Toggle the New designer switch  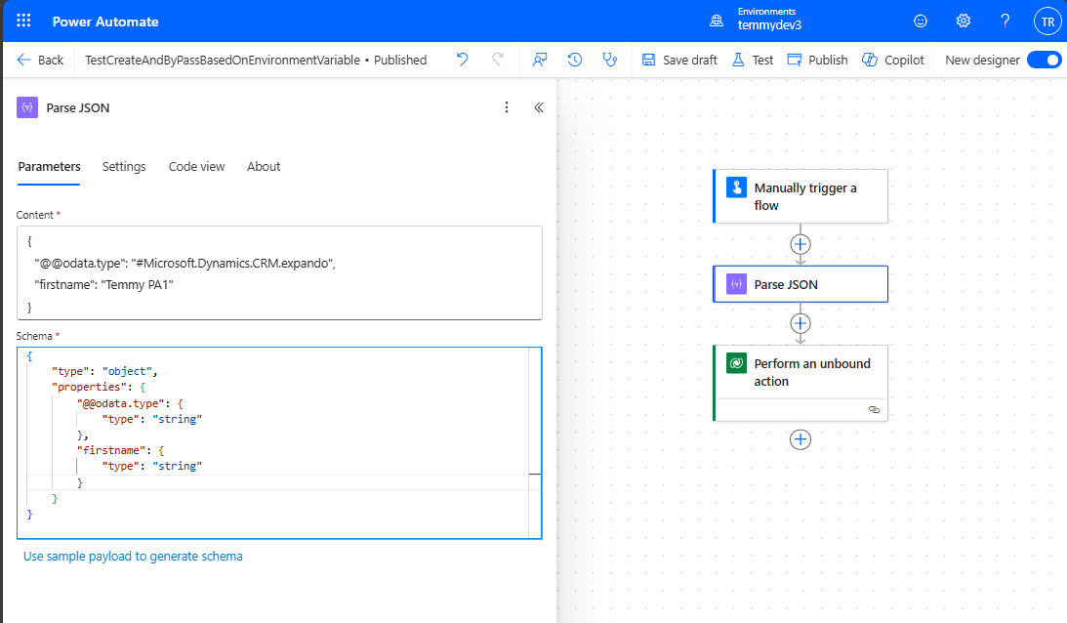1044,60
